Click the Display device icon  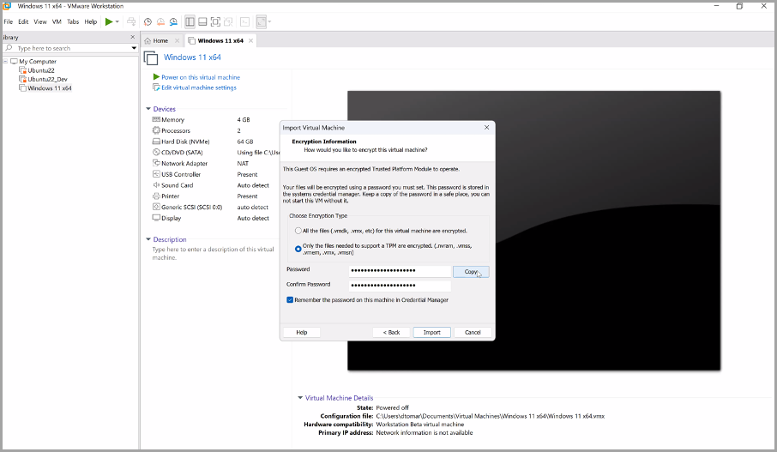point(156,218)
